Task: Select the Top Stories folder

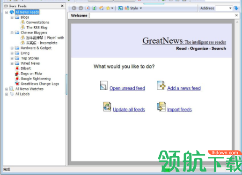Action: click(x=30, y=58)
